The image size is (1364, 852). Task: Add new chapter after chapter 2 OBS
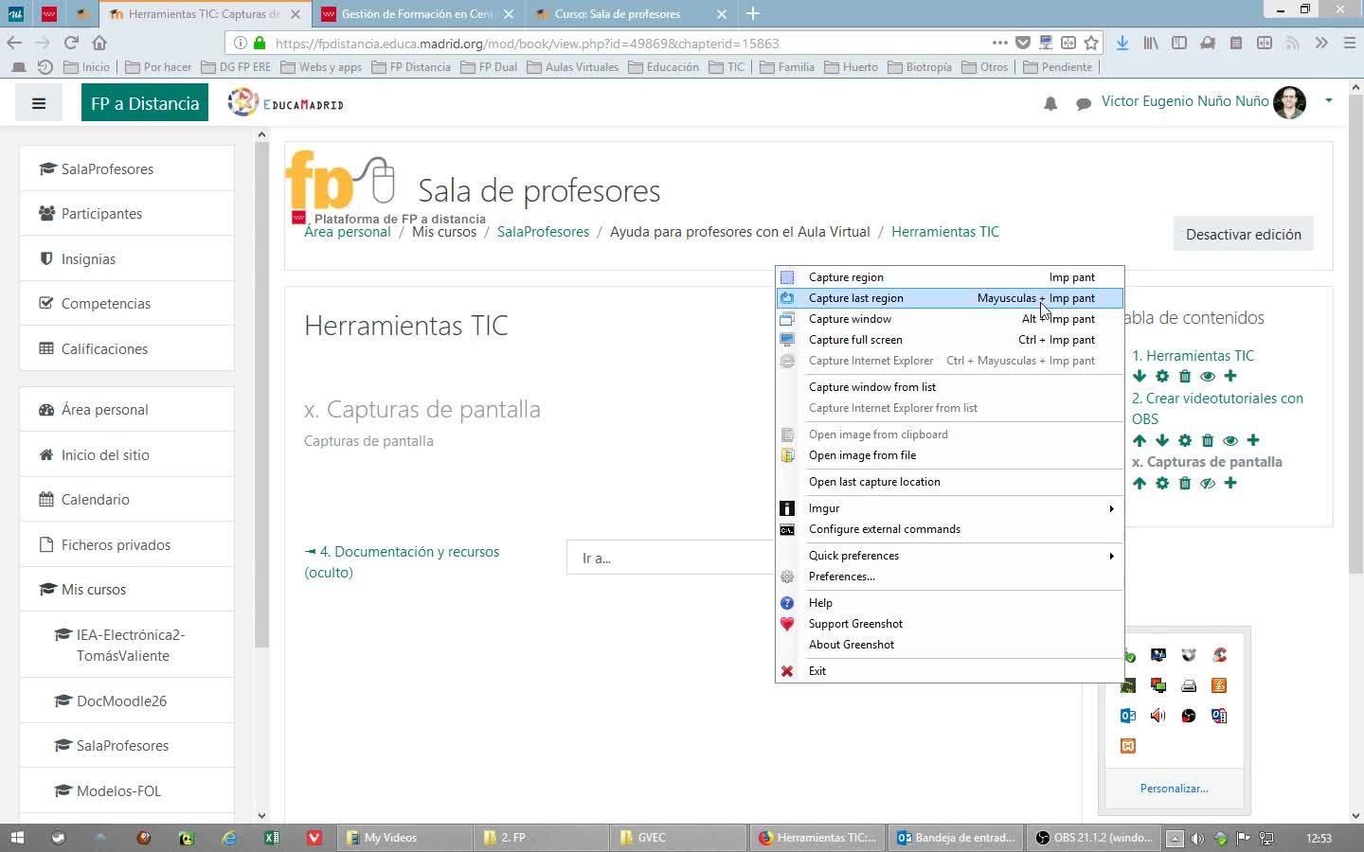pos(1253,440)
